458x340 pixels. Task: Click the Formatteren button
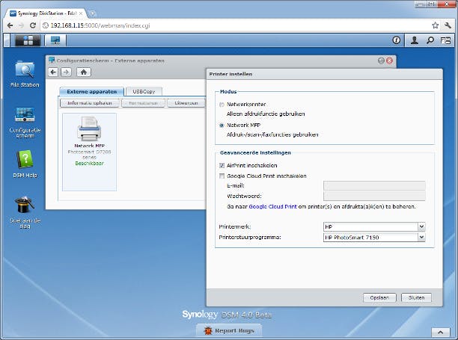[143, 103]
